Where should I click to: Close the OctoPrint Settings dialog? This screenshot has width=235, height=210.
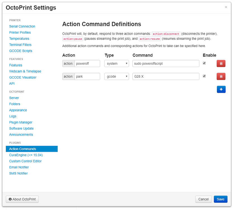(226, 7)
